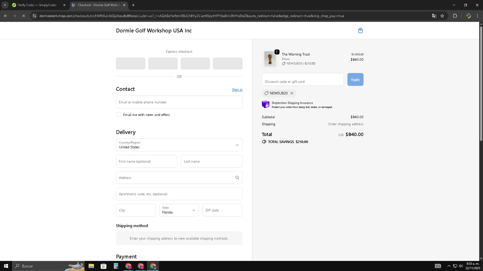Show hidden system tray icons

click(449, 266)
